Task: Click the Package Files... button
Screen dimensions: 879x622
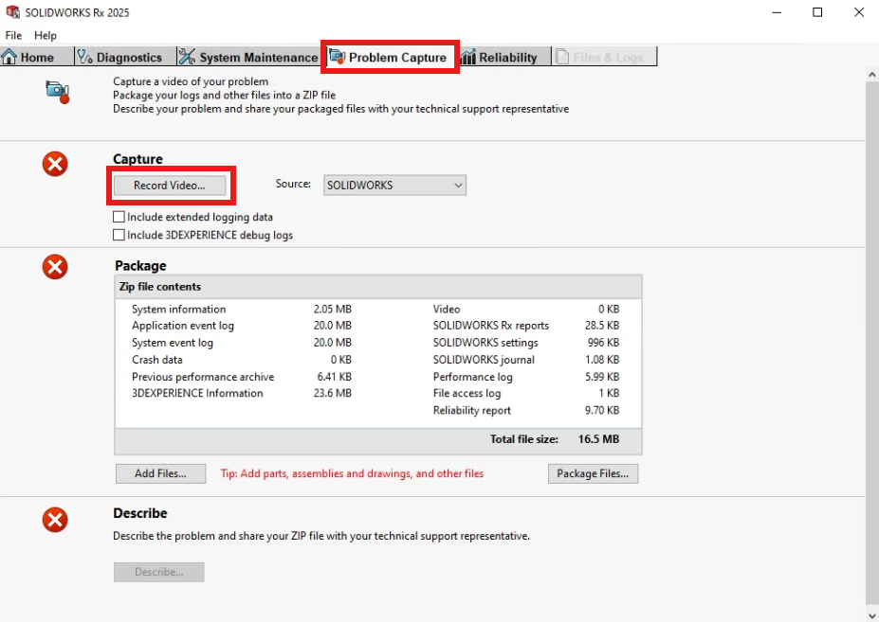Action: click(593, 473)
